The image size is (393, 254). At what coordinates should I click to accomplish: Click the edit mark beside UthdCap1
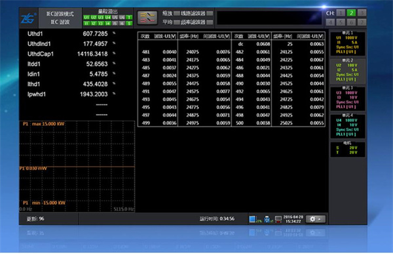click(114, 53)
